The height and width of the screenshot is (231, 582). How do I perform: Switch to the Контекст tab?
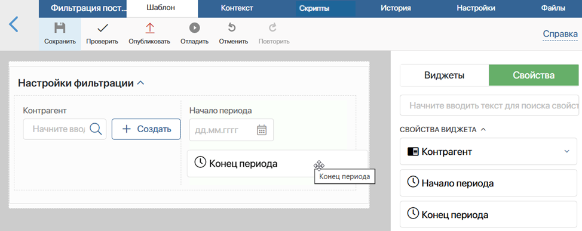(237, 8)
